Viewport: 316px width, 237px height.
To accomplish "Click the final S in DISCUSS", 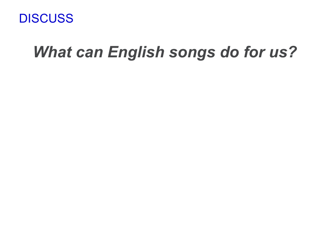I will point(69,18).
